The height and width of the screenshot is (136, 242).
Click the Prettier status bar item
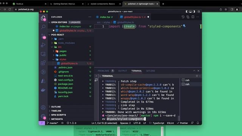pyautogui.click(x=182, y=123)
